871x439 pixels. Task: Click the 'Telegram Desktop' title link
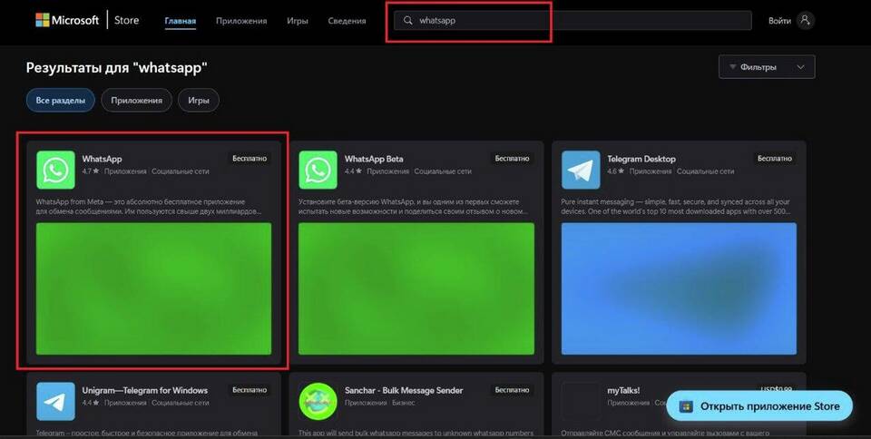pos(641,159)
